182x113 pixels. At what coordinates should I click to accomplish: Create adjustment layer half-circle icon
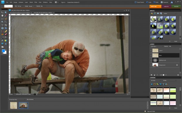tap(154, 75)
